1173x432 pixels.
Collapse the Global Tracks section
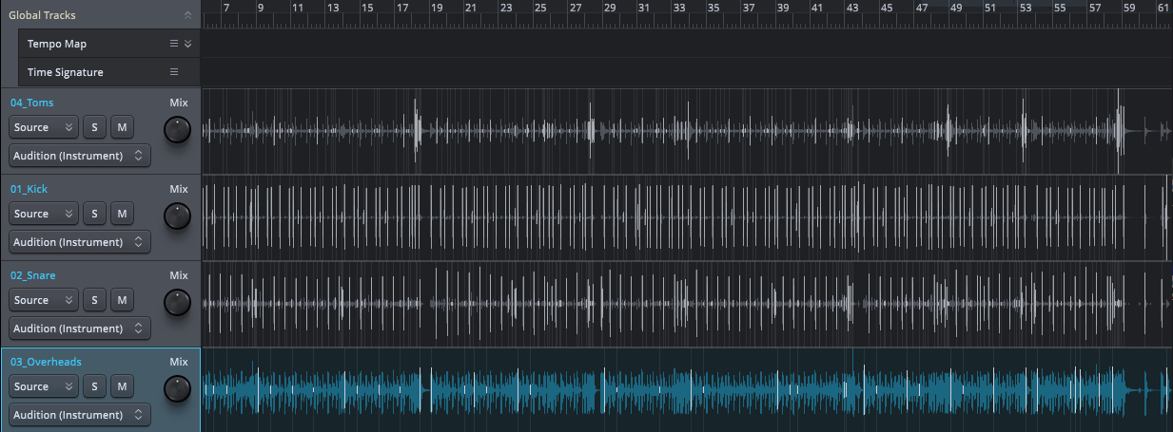[187, 15]
